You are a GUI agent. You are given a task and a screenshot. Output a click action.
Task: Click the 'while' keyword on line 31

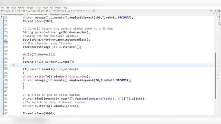pos(27,54)
